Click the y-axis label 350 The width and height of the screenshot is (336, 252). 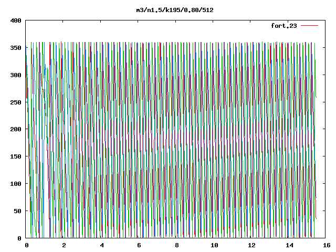click(x=16, y=48)
